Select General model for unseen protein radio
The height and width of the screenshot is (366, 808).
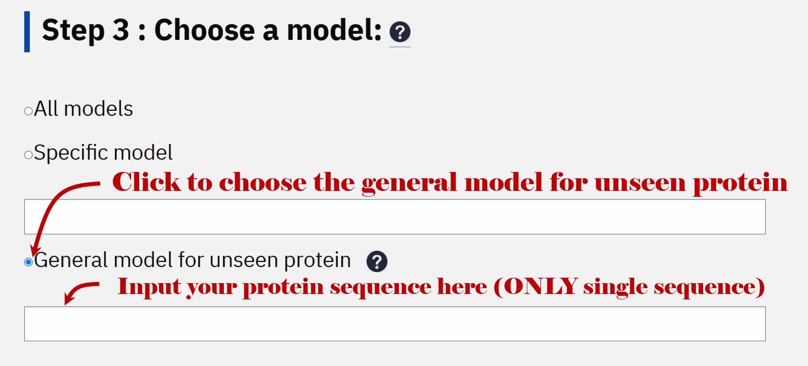tap(28, 262)
